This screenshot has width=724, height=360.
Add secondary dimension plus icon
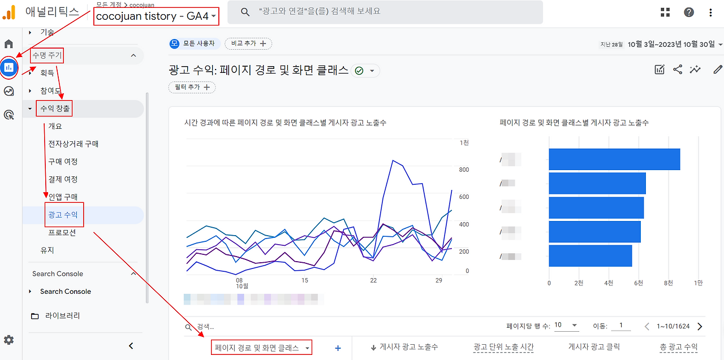pos(338,348)
